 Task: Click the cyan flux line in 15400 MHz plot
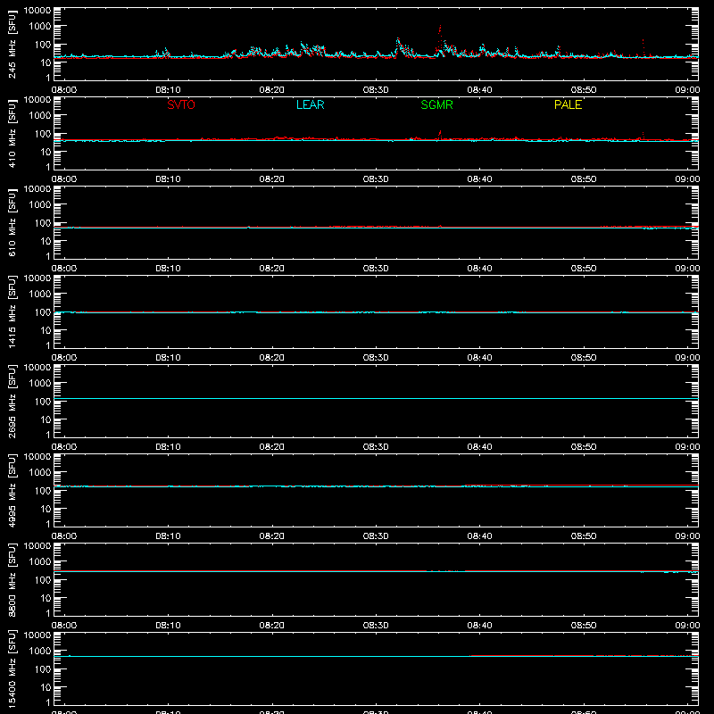point(376,656)
